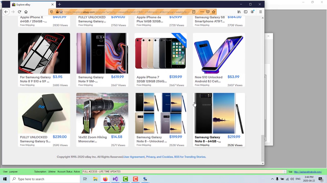
Task: Reload the current eBay page
Action: pyautogui.click(x=19, y=12)
